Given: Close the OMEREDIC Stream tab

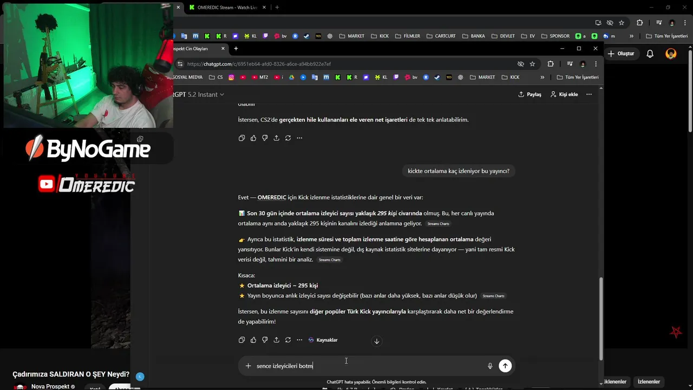Looking at the screenshot, I should [265, 8].
